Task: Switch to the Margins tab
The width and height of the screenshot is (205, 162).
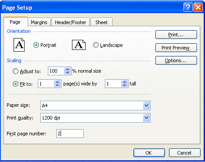Action: click(39, 22)
